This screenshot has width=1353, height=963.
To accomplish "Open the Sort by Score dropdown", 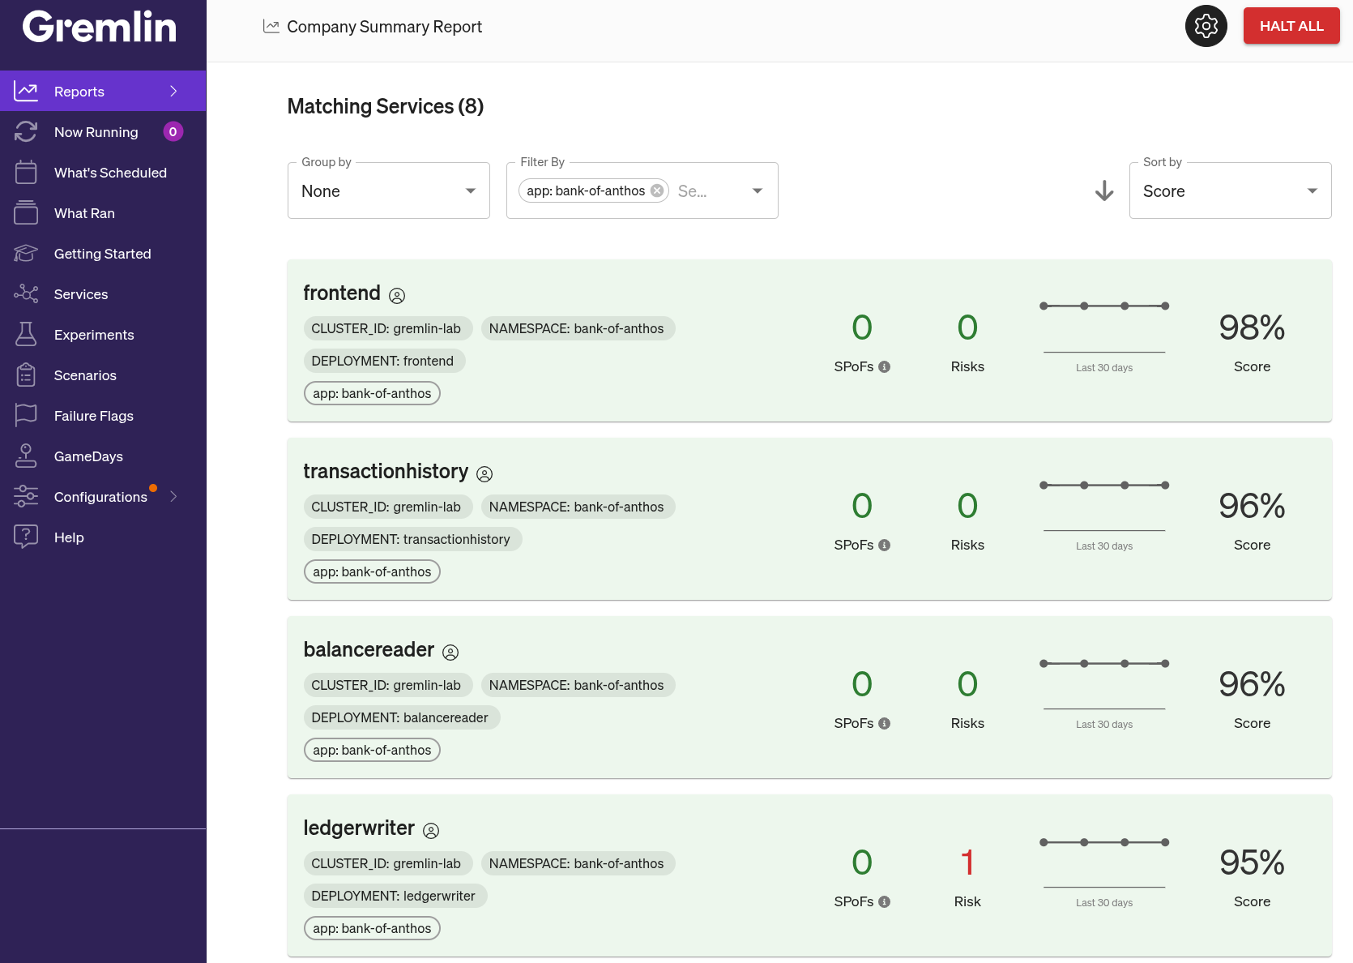I will tap(1230, 190).
